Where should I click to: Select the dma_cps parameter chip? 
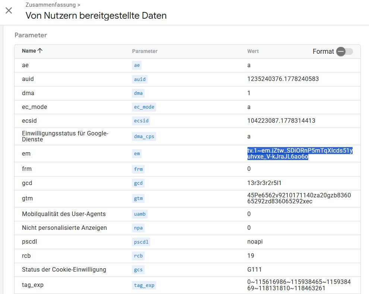(x=144, y=137)
